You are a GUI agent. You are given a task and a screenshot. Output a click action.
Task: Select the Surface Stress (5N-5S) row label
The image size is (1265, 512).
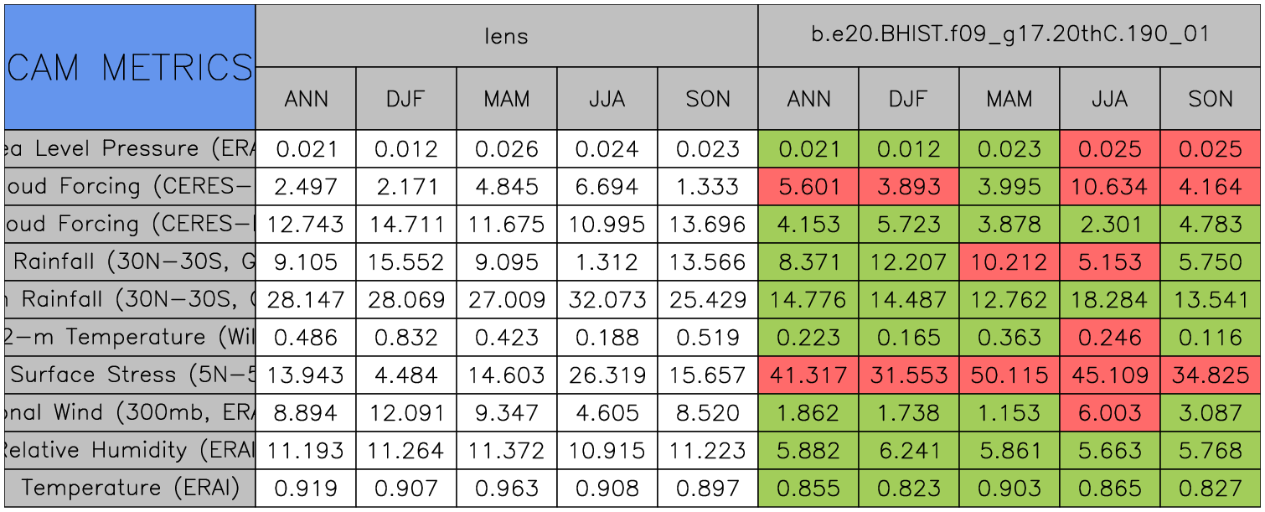130,375
